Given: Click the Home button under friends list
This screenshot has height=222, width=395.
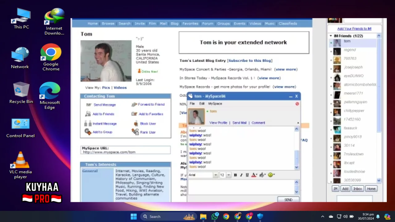Looking at the screenshot, I should click(371, 189).
